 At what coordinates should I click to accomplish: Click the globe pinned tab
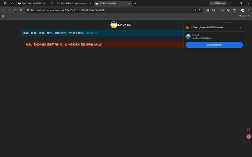point(5,3)
